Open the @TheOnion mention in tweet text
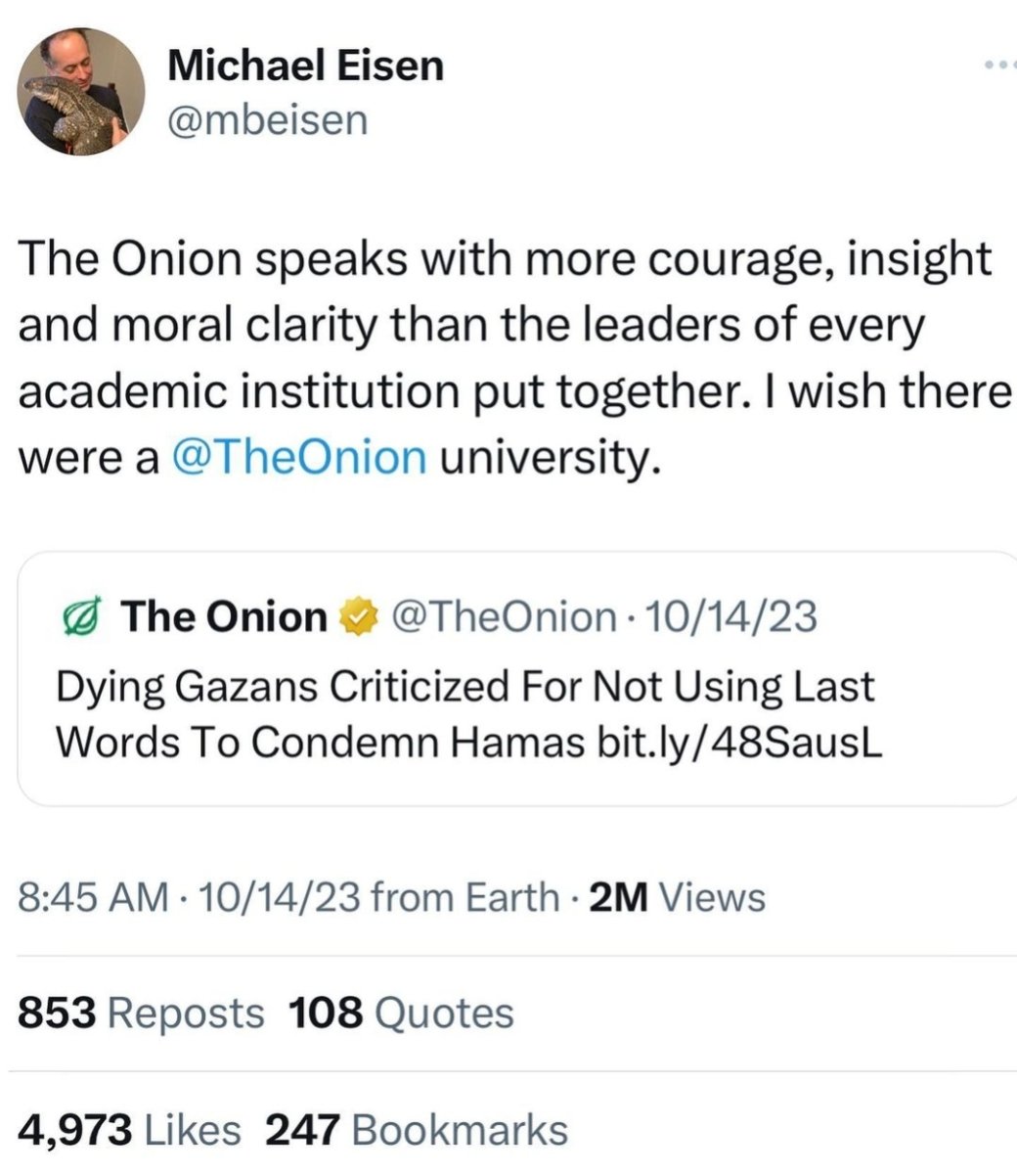The height and width of the screenshot is (1174, 1017). 298,457
